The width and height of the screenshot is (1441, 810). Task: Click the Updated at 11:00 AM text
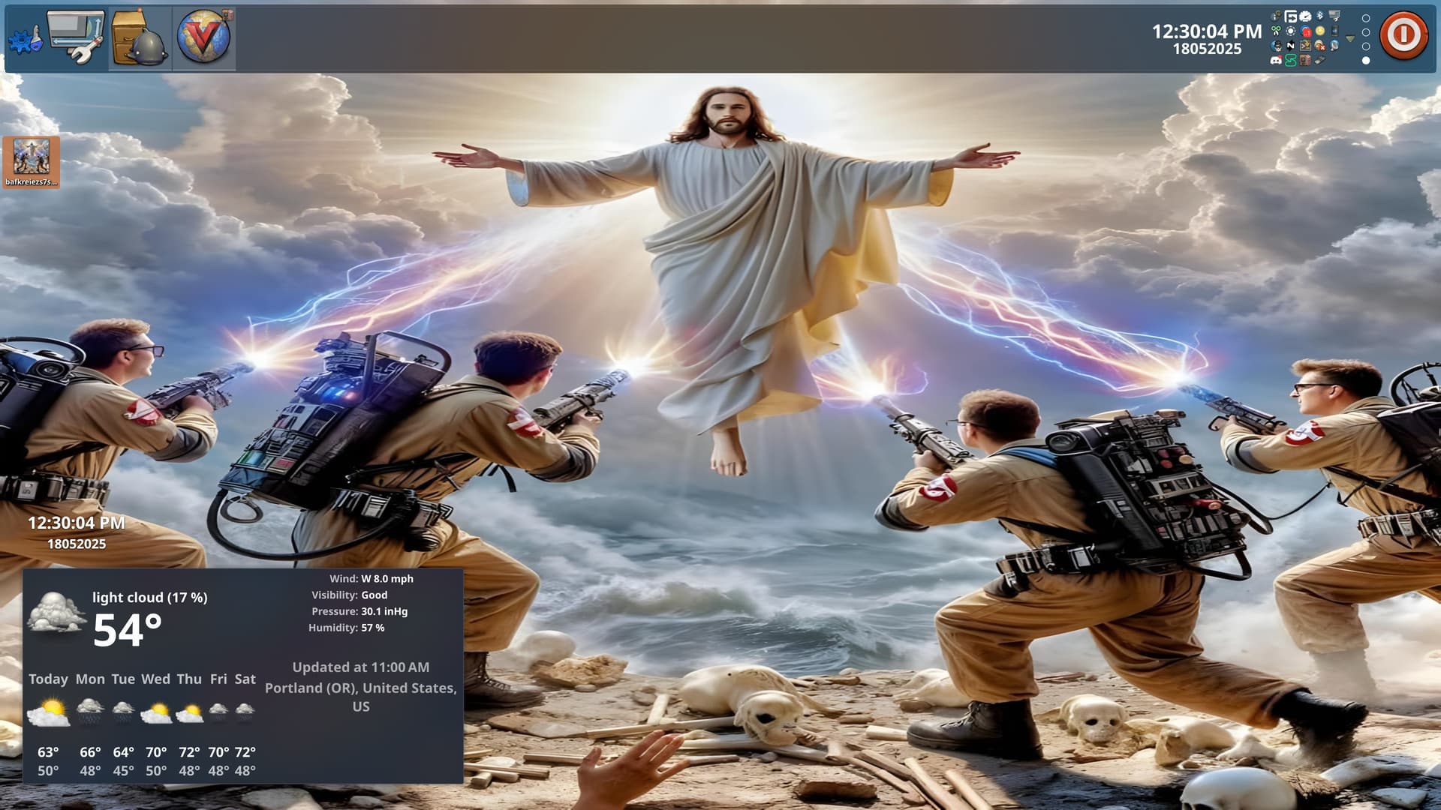[x=361, y=667]
